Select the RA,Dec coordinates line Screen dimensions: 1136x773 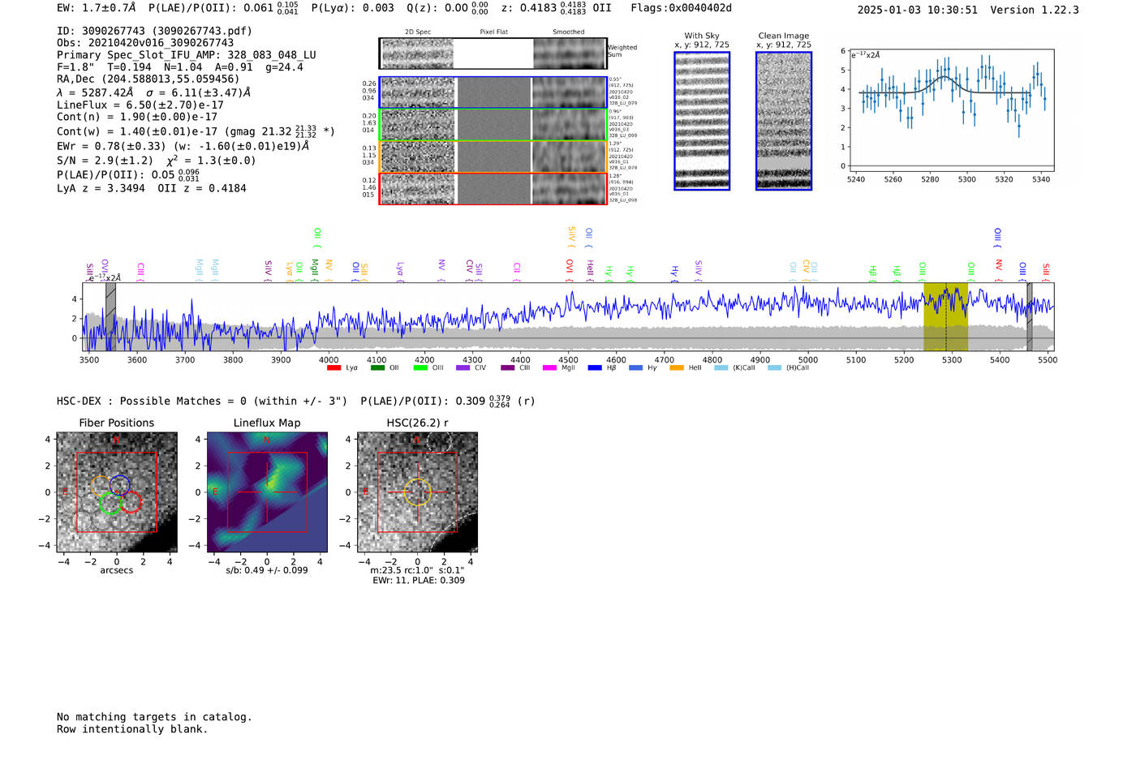[x=148, y=79]
